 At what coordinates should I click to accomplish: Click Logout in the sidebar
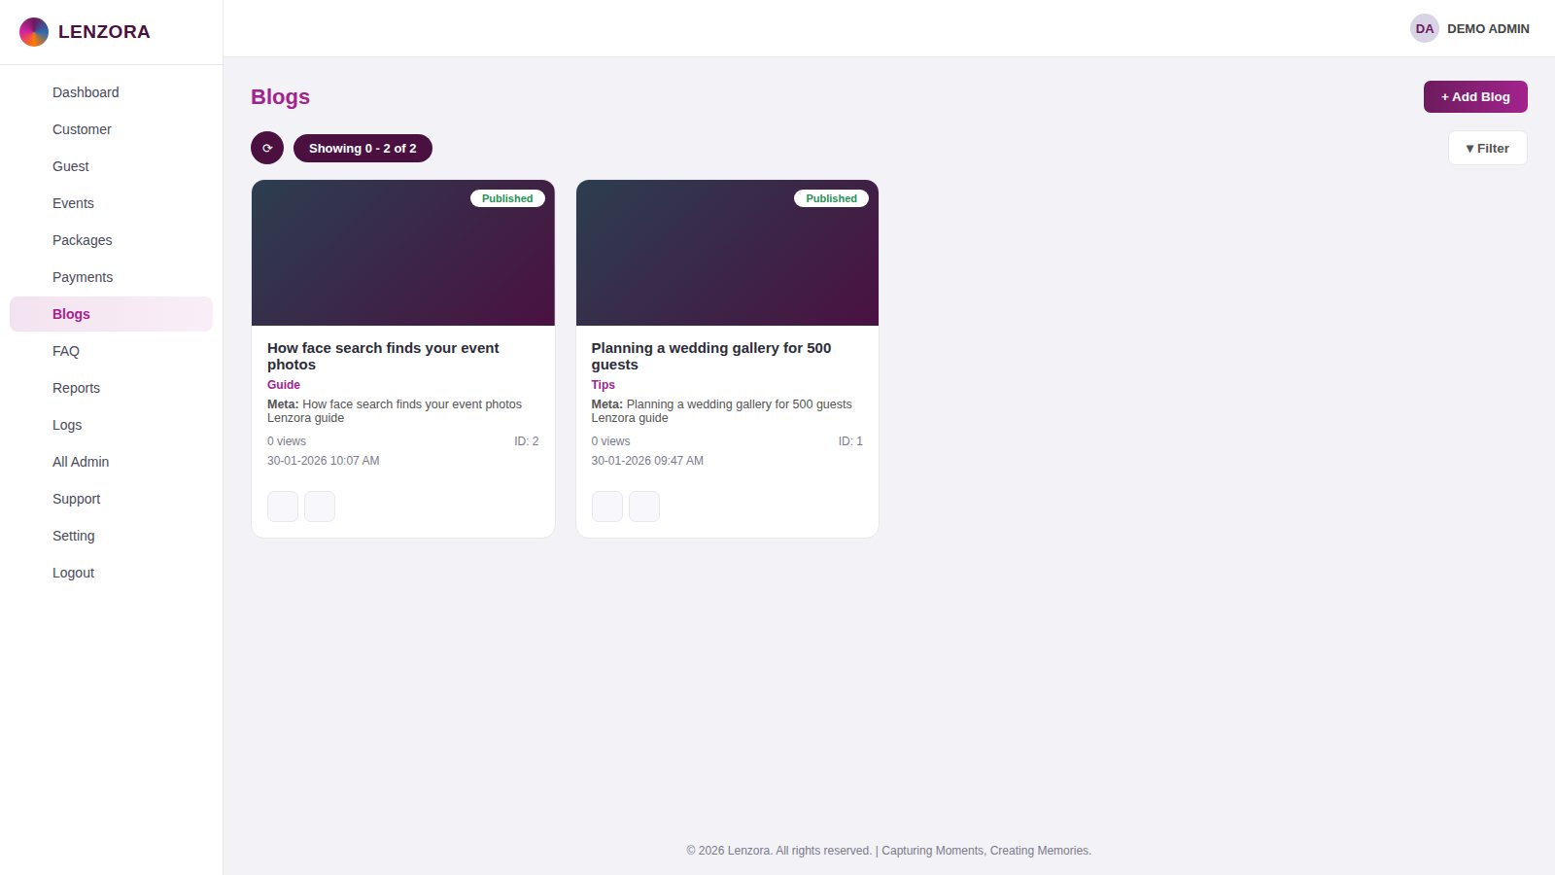pos(111,573)
